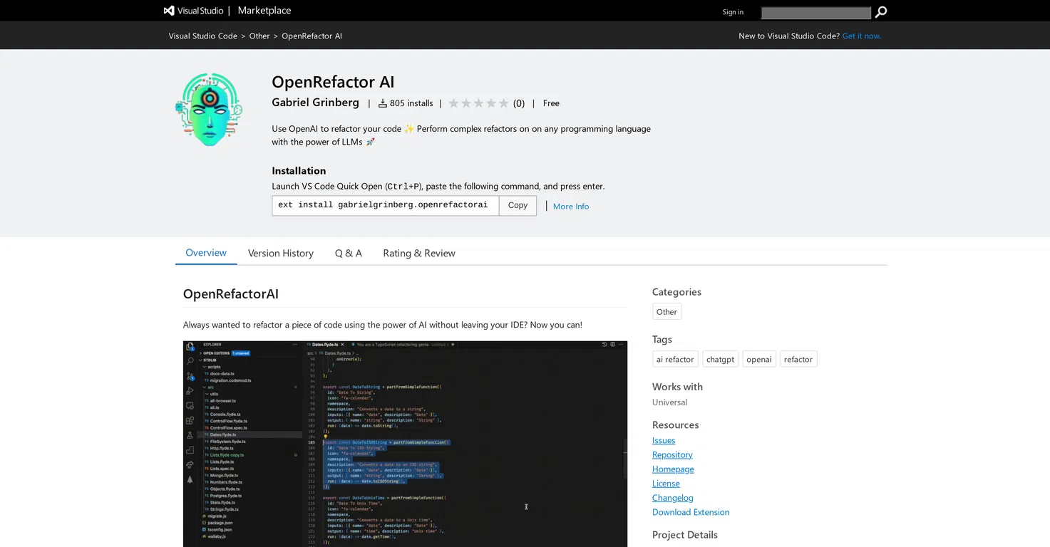The height and width of the screenshot is (547, 1050).
Task: Click the 805 installs text
Action: (x=411, y=103)
